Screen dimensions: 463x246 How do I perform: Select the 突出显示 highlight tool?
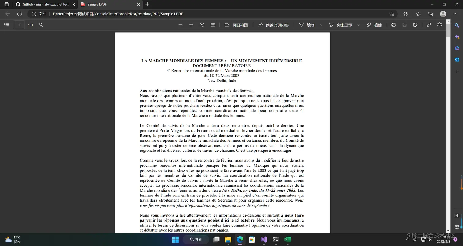pyautogui.click(x=341, y=25)
